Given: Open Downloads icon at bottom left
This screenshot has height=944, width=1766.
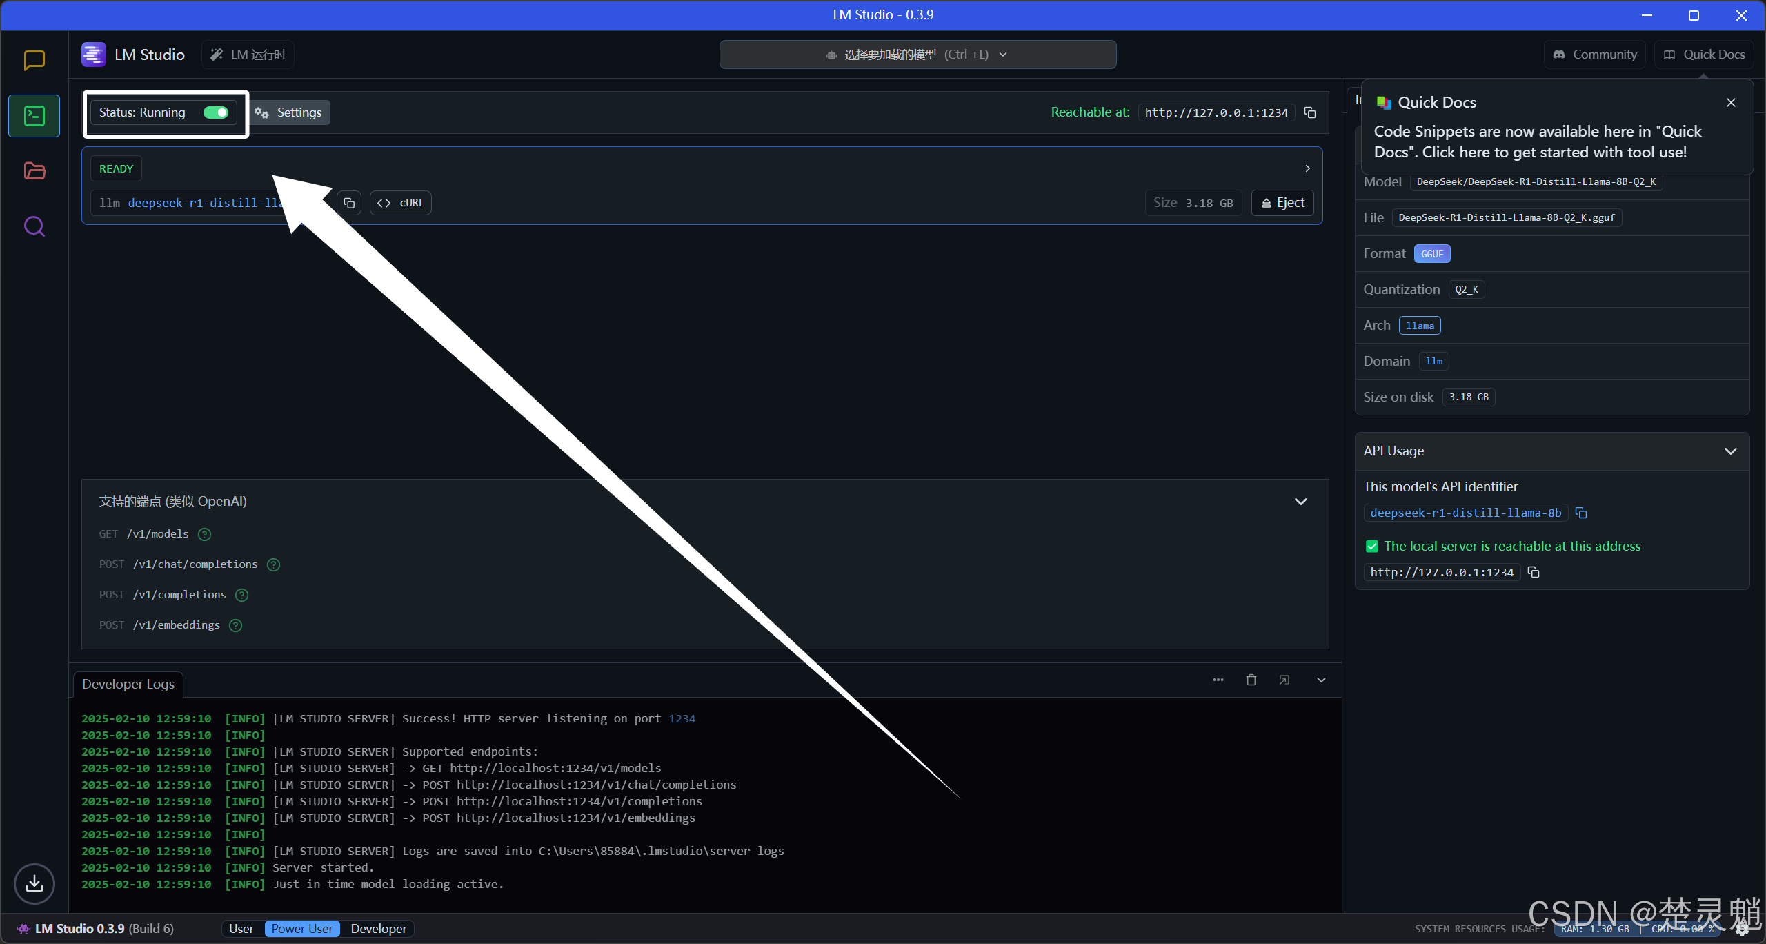Looking at the screenshot, I should point(34,883).
